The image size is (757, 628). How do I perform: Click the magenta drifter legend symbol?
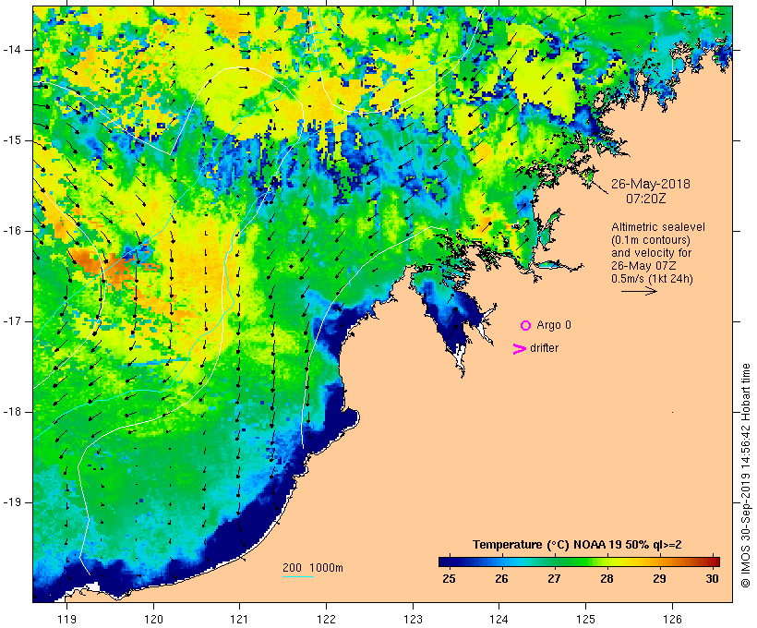click(520, 349)
